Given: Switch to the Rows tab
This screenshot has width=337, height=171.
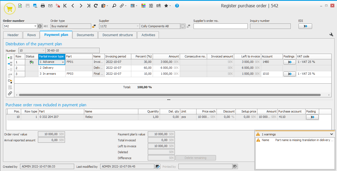Looking at the screenshot, I should 31,35.
